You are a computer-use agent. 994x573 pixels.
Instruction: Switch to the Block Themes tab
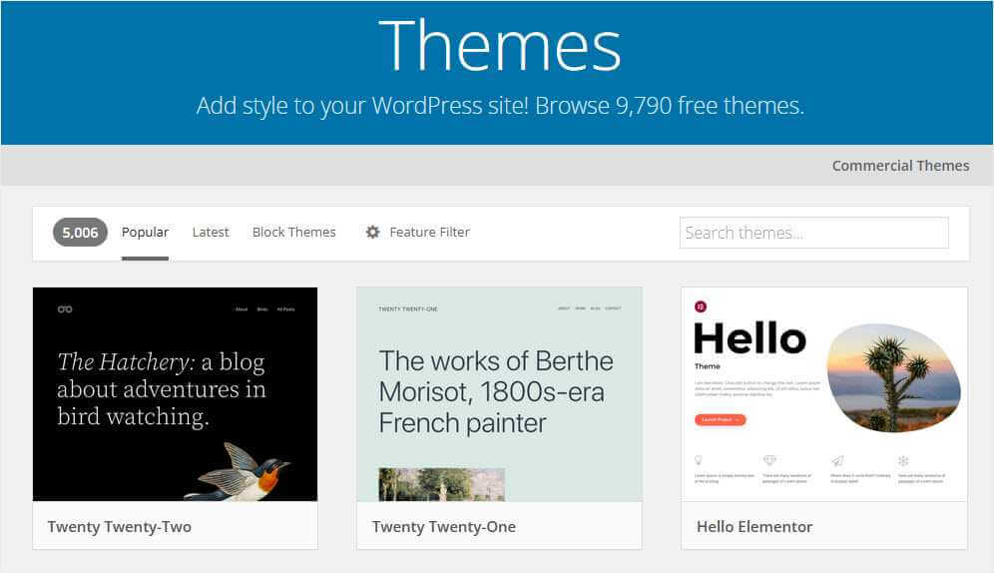(x=294, y=232)
